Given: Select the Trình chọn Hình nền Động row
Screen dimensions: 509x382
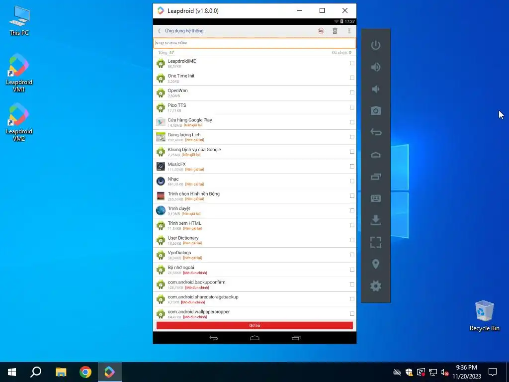Looking at the screenshot, I should tap(254, 196).
